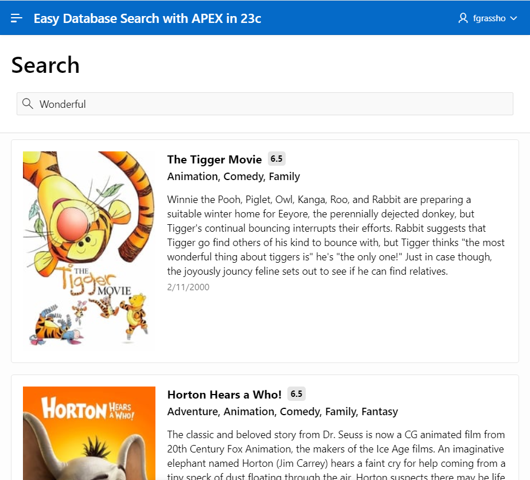Viewport: 530px width, 480px height.
Task: Open The Tigger Movie details
Action: (x=215, y=159)
